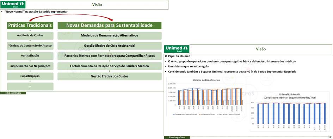Select Parcerias Efetivas com Fornecedores box
This screenshot has width=333, height=139.
click(109, 56)
